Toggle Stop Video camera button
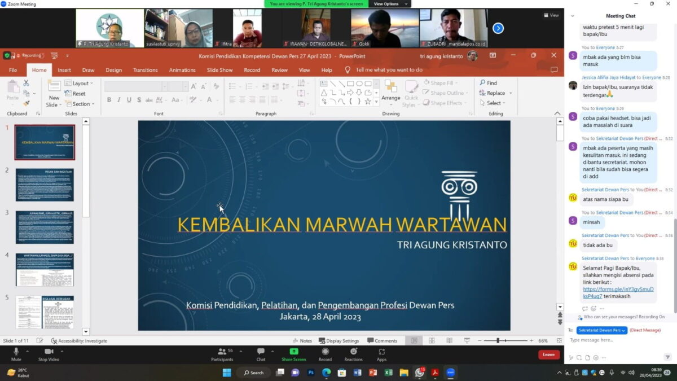 tap(49, 352)
